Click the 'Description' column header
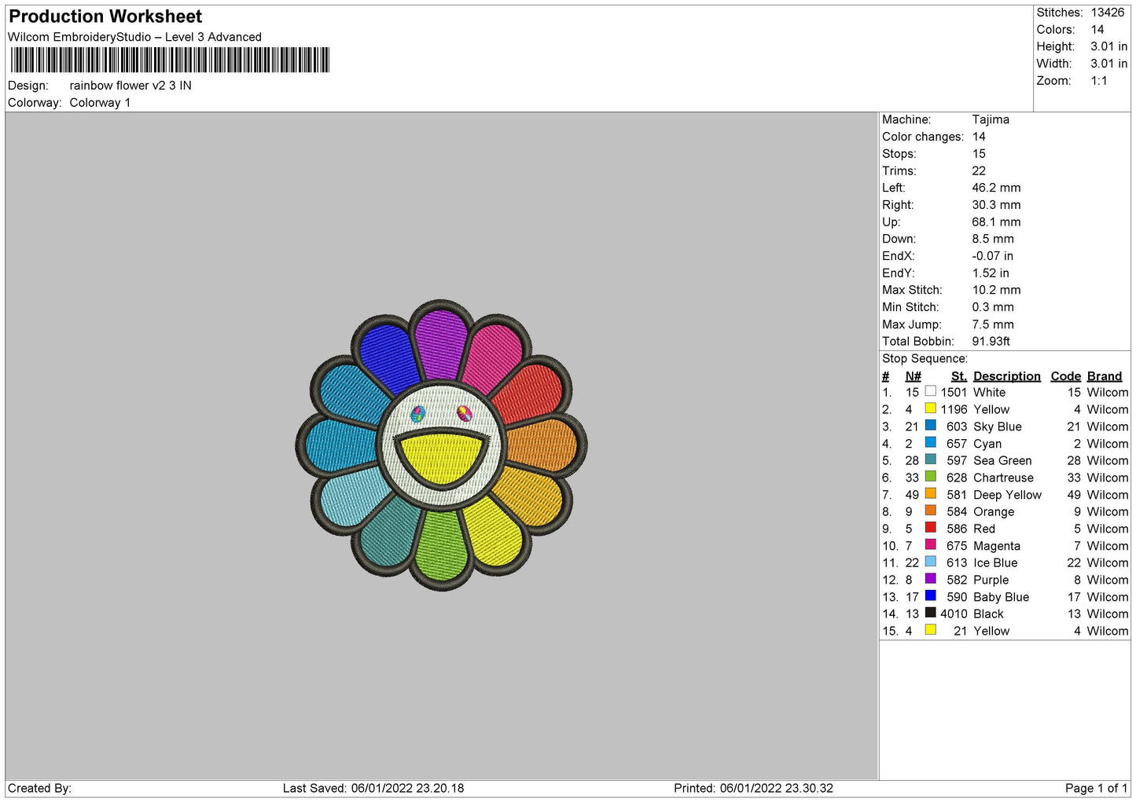The height and width of the screenshot is (802, 1136). pos(1006,376)
